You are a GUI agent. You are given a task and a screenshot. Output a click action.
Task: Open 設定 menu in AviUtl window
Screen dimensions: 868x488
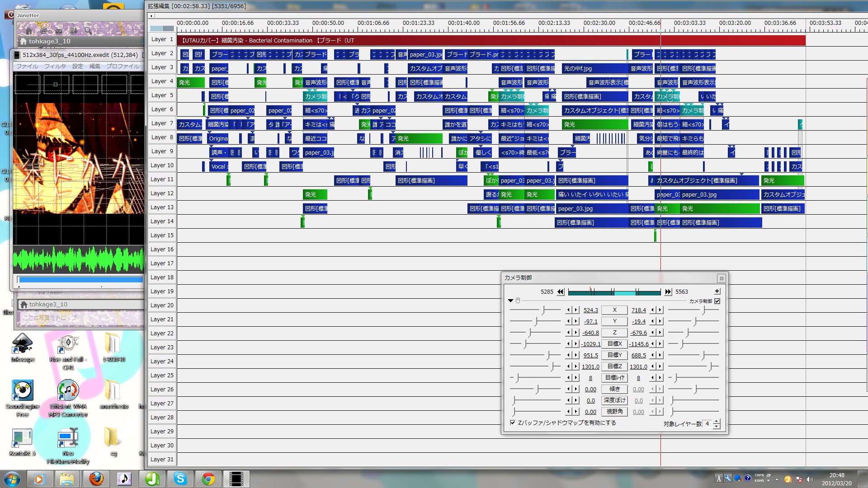pos(78,66)
